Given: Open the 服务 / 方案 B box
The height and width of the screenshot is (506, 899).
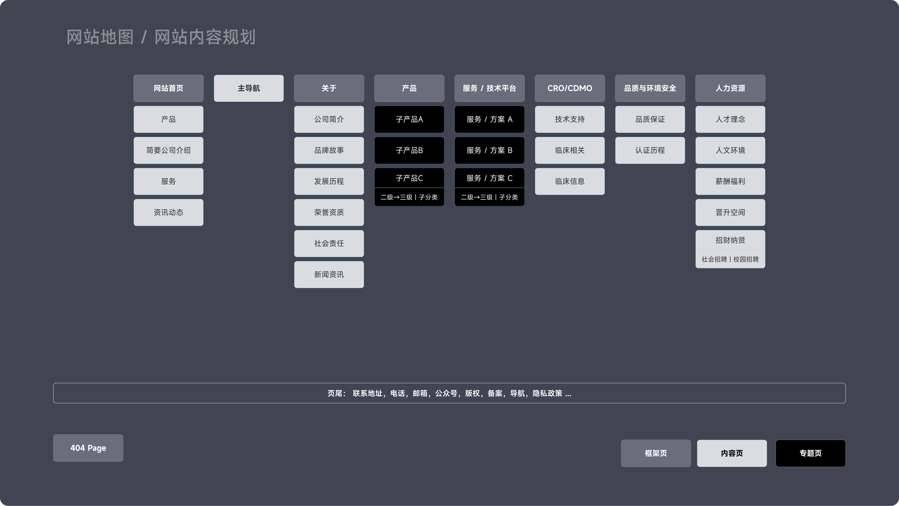Looking at the screenshot, I should click(x=489, y=150).
